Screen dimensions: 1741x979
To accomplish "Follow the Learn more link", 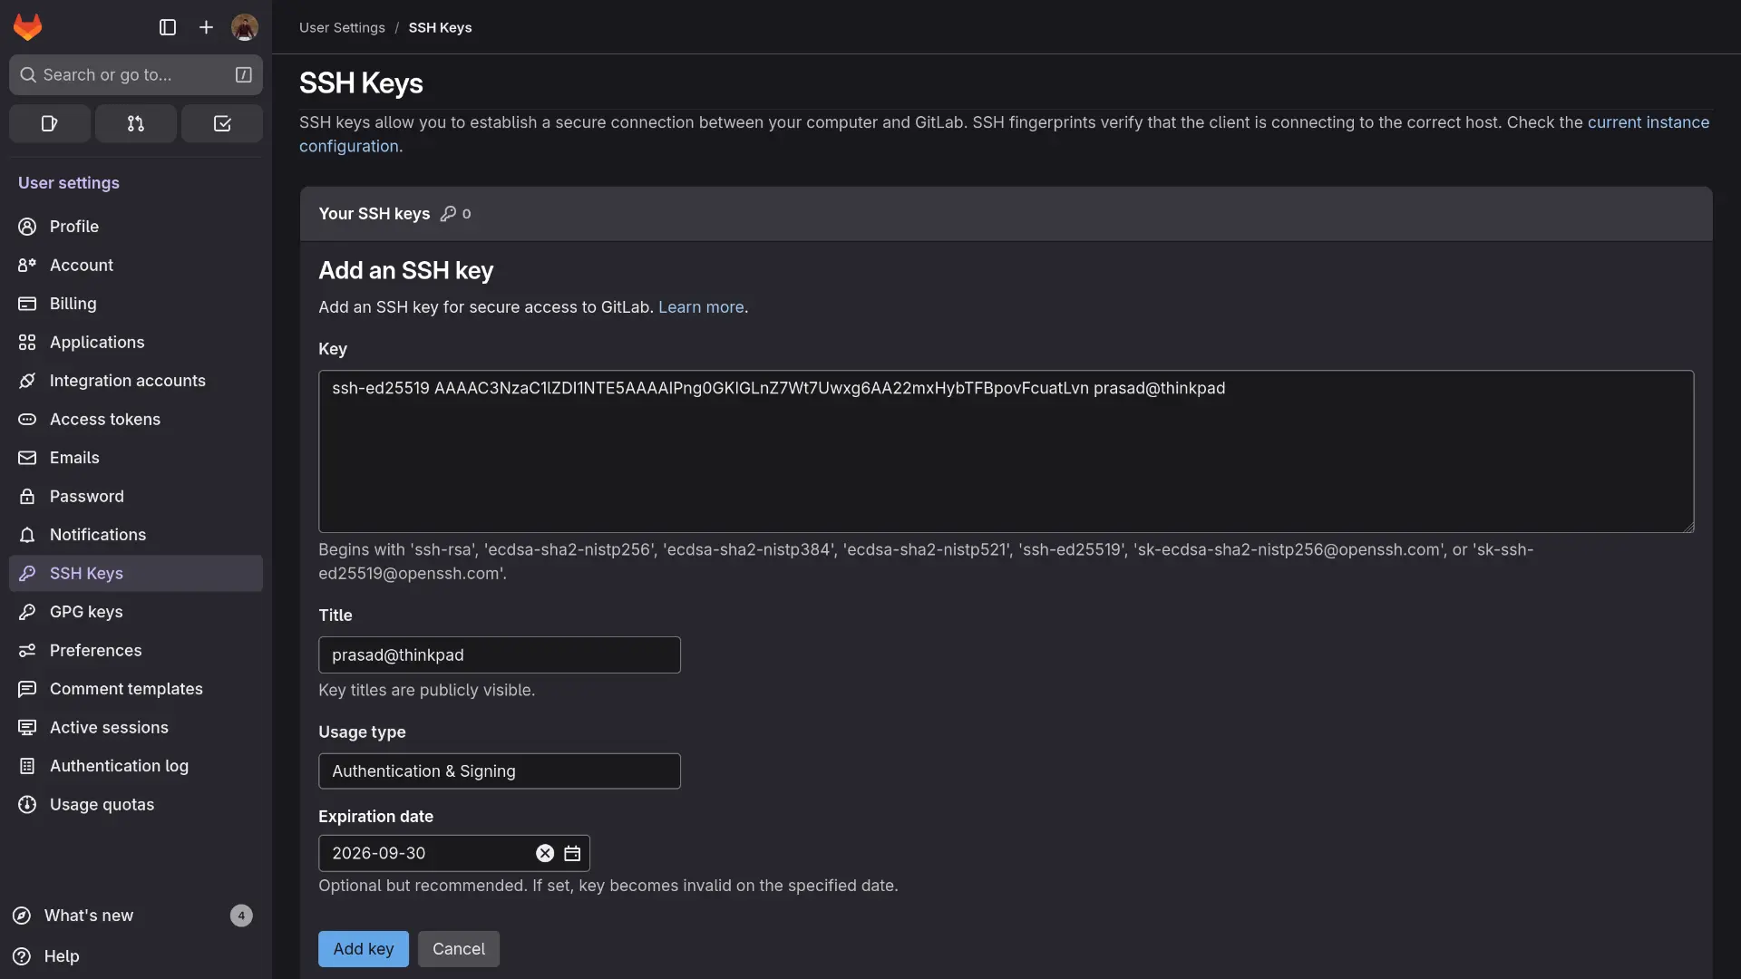I will [700, 307].
